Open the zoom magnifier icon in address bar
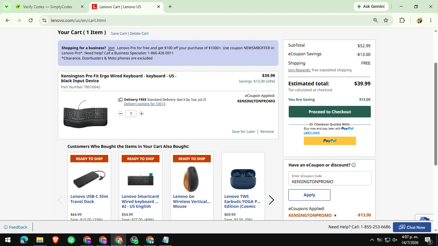Viewport: 438px width, 246px height. (376, 20)
